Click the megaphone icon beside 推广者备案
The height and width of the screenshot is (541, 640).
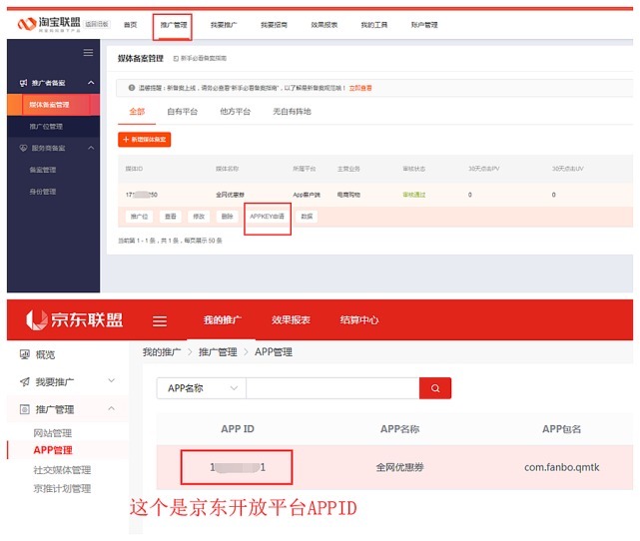click(x=24, y=83)
